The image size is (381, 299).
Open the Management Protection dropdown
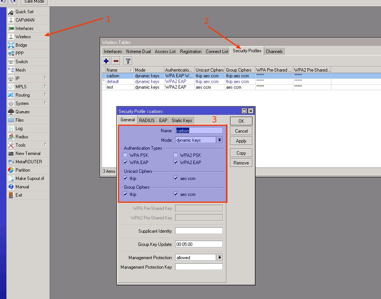click(x=220, y=258)
